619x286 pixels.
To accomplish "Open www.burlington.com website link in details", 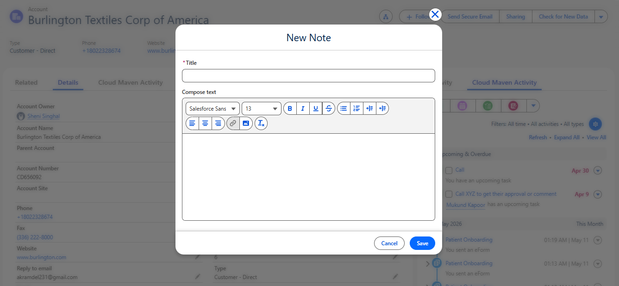I will (41, 257).
